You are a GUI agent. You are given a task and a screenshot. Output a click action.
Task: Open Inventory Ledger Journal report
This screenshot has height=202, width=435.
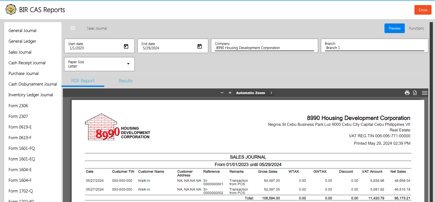31,95
